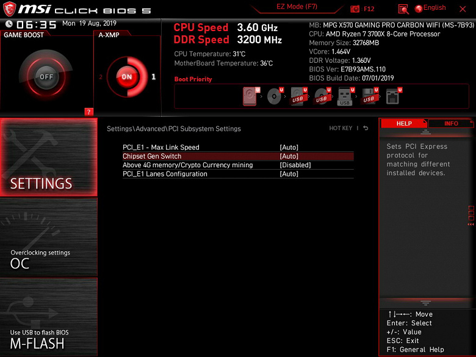Screen dimensions: 476x357
Task: Expand help panel using the bottom grip handle
Action: point(425,303)
